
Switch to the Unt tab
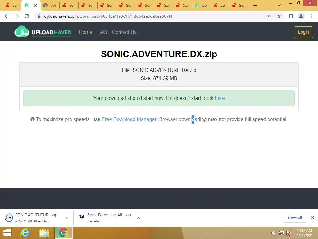pos(50,5)
